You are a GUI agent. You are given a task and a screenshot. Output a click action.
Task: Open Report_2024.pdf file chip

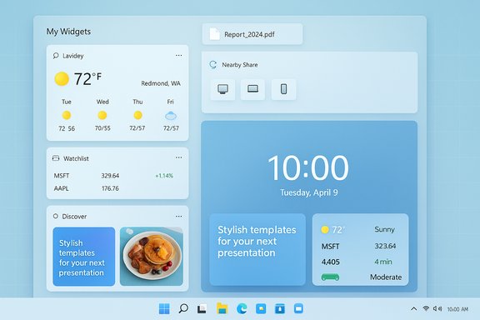(252, 34)
